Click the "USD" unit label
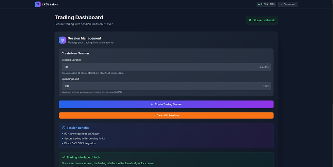This screenshot has height=167, width=333. (266, 86)
